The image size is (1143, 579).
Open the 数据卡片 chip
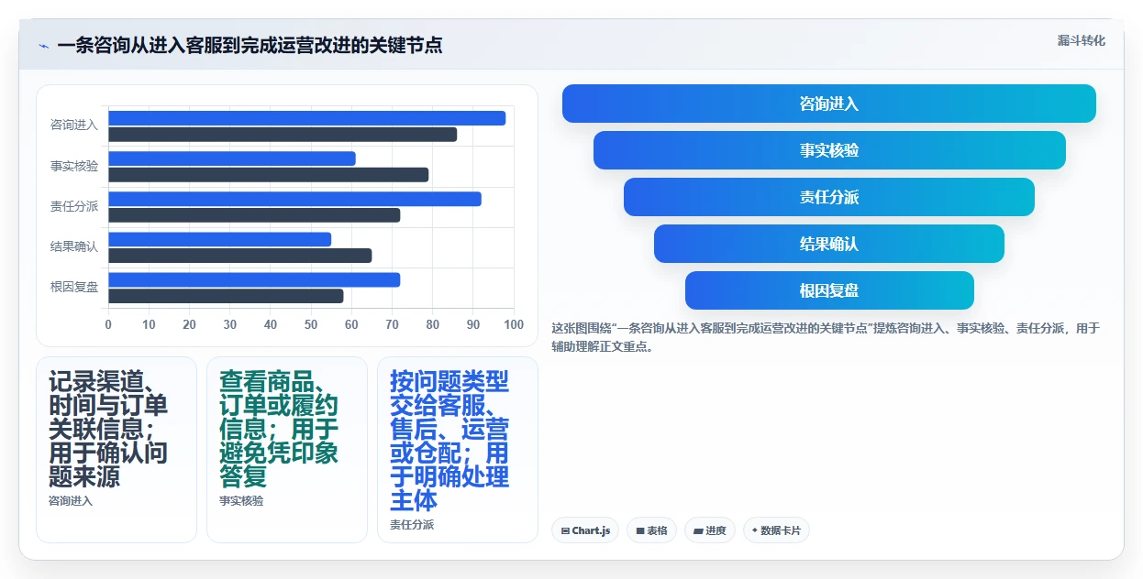point(776,530)
